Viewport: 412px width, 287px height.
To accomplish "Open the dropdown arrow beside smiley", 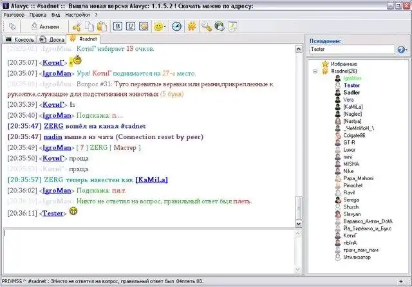I will tap(165, 26).
